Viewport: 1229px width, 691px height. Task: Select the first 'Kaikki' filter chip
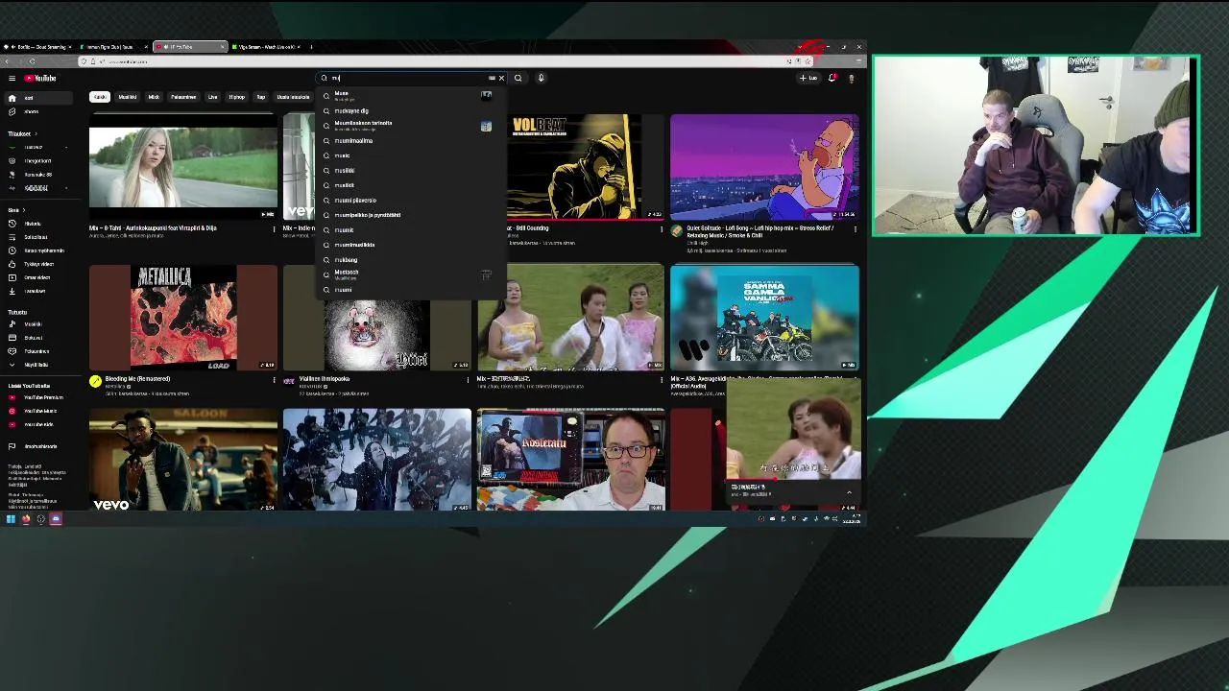click(100, 97)
